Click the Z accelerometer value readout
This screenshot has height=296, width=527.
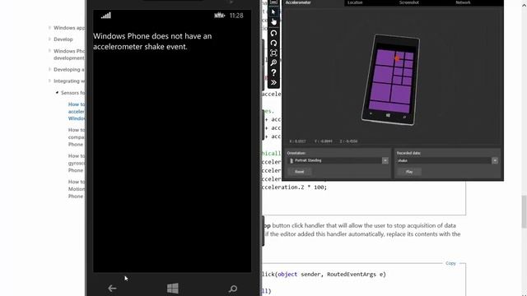(x=348, y=141)
